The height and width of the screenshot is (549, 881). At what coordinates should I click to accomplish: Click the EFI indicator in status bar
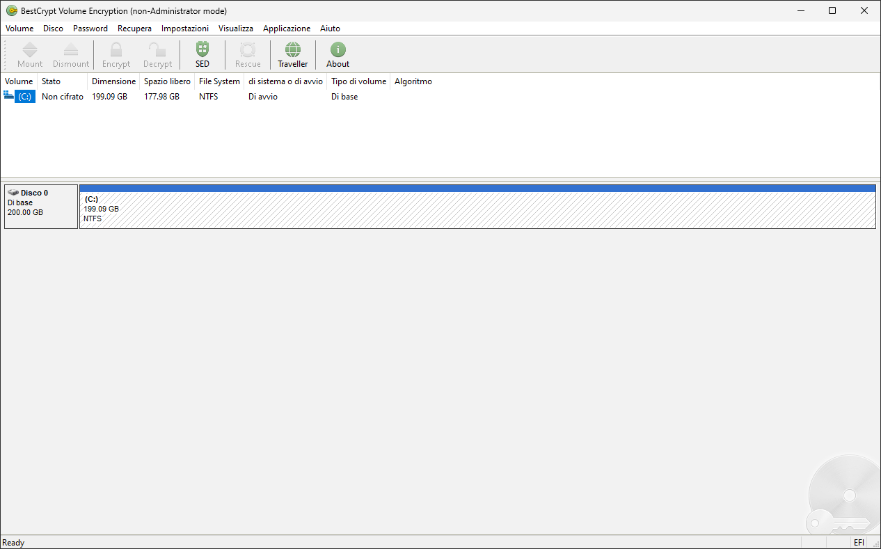[x=859, y=543]
